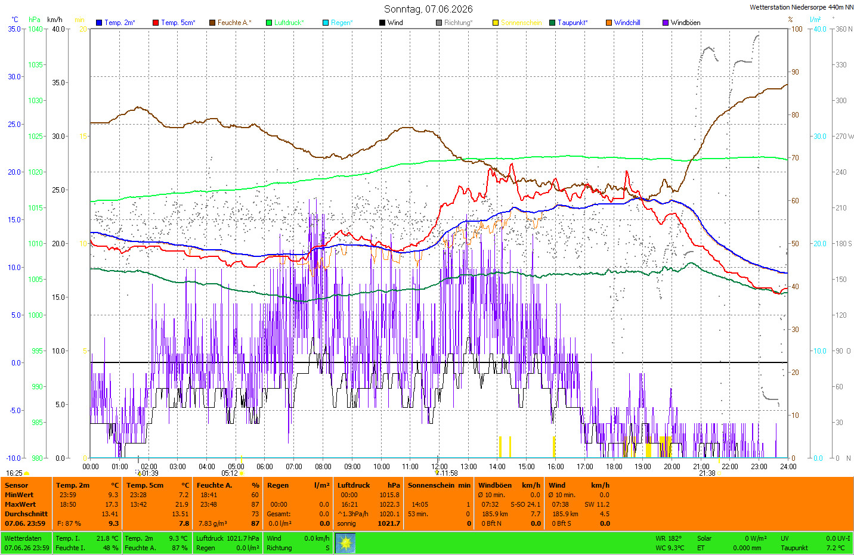Click the gray Richtung legend swatch

[x=439, y=23]
